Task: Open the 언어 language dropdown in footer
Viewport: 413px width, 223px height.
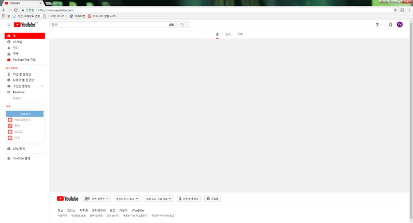Action: click(96, 198)
